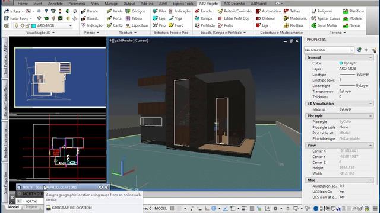Image resolution: width=380 pixels, height=213 pixels.
Task: Click Editar Perfil Obj.
Action: click(x=233, y=18)
